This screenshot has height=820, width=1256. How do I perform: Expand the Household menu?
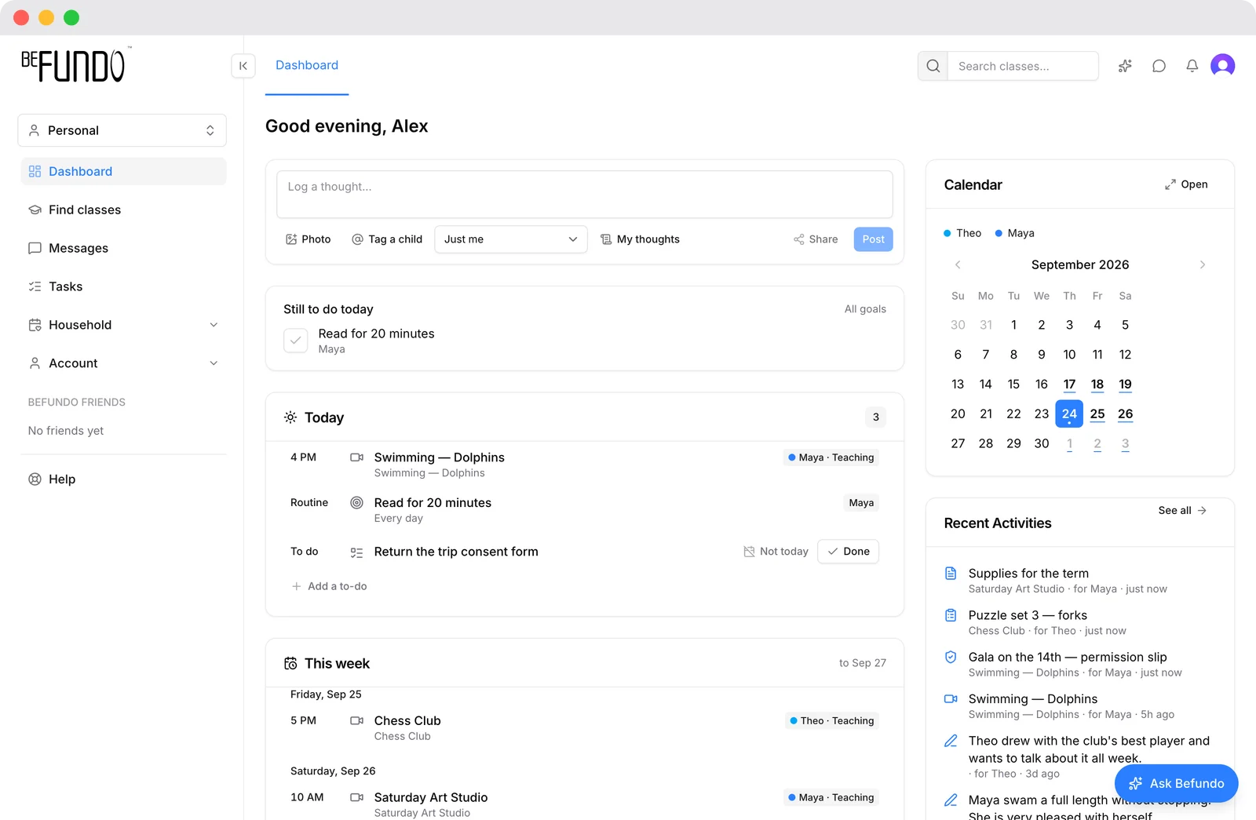point(123,325)
